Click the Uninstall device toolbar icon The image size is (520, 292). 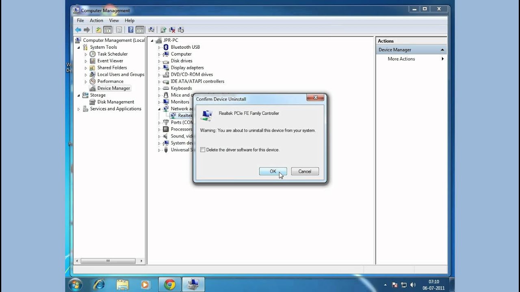click(172, 30)
